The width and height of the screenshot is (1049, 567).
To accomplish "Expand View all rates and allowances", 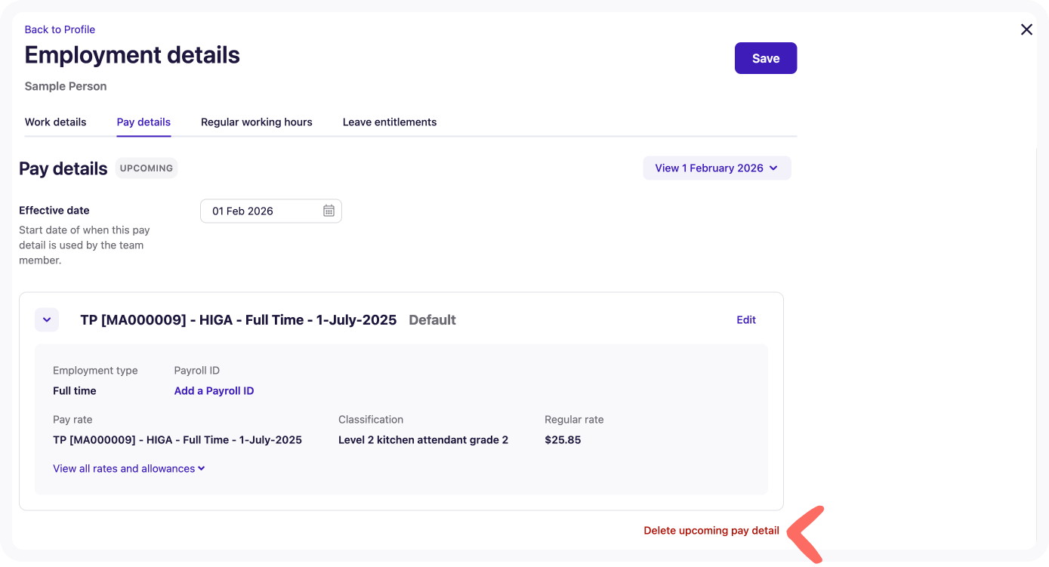I will [128, 469].
